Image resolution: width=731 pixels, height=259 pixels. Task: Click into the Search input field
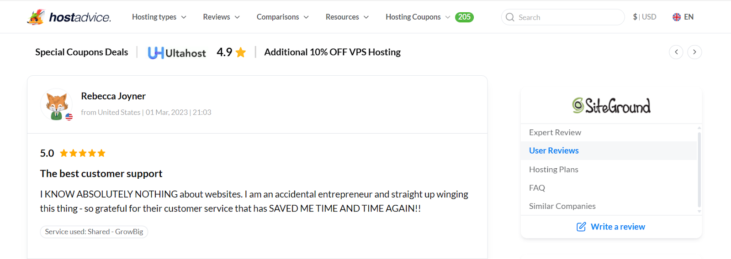pos(567,17)
